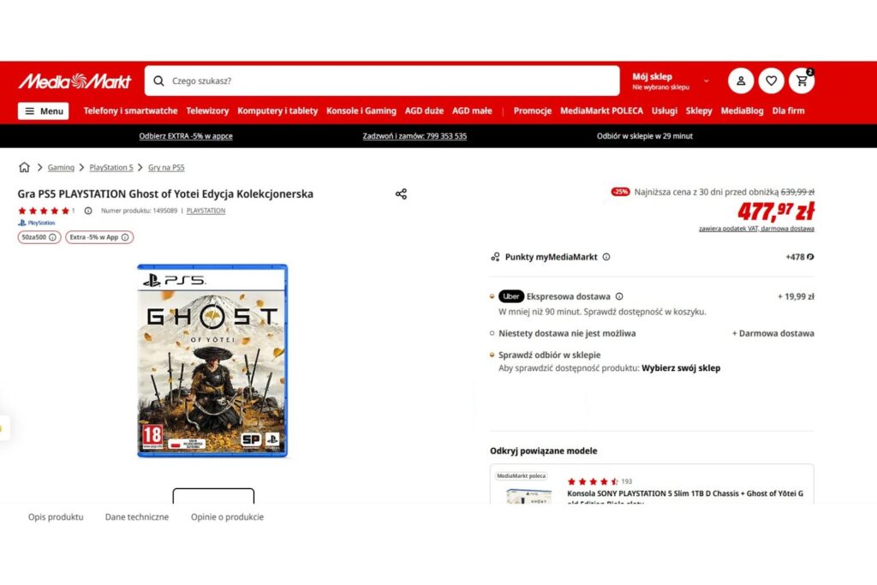
Task: Open the wishlist heart icon
Action: pos(771,81)
